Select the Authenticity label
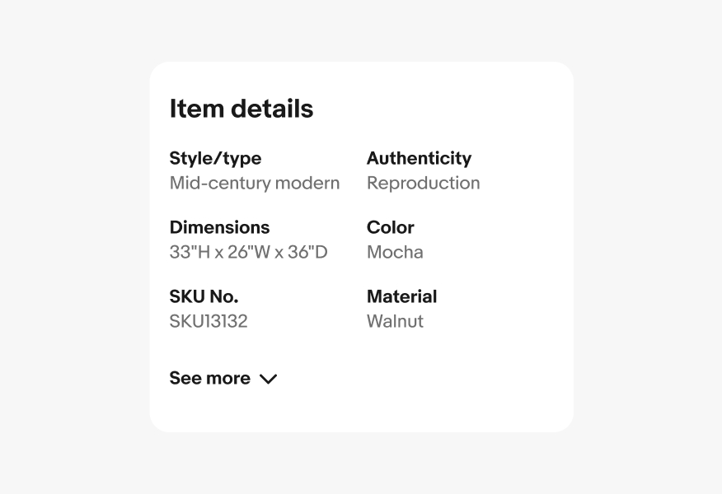Viewport: 722px width, 494px height. tap(419, 158)
